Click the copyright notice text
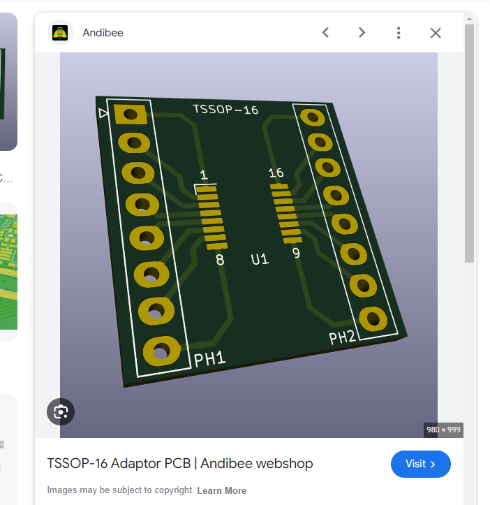490x505 pixels. 121,490
